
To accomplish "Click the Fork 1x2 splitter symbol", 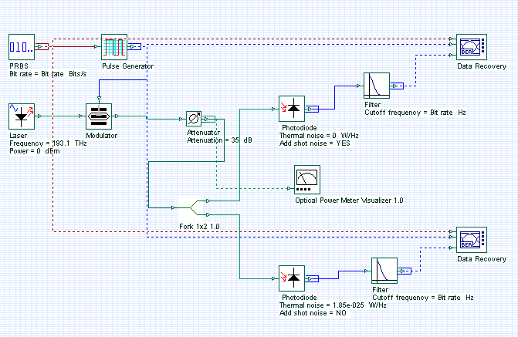I will (x=192, y=207).
